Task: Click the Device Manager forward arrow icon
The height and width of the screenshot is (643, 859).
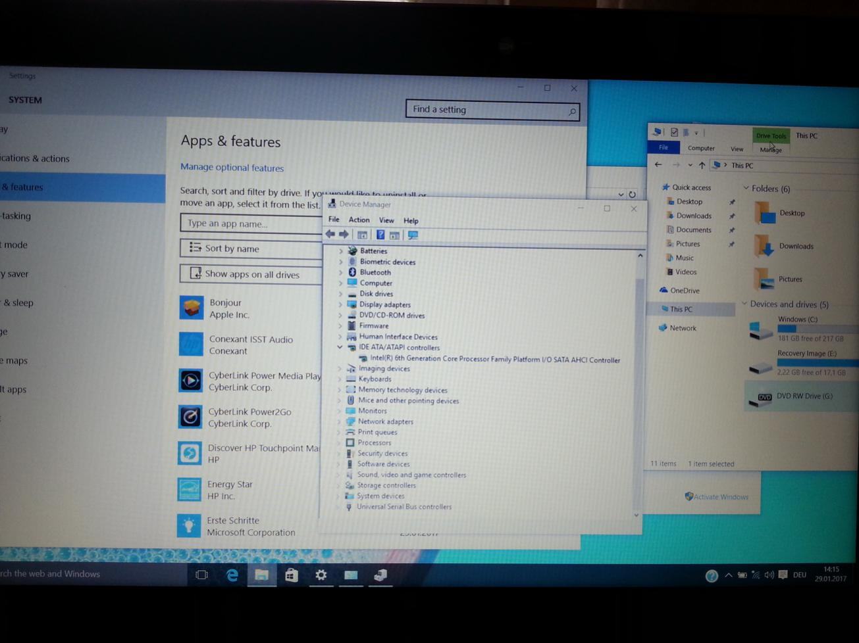Action: (344, 234)
